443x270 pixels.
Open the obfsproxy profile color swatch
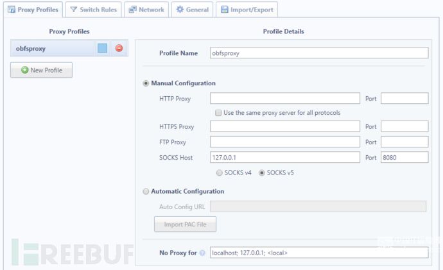coord(102,48)
